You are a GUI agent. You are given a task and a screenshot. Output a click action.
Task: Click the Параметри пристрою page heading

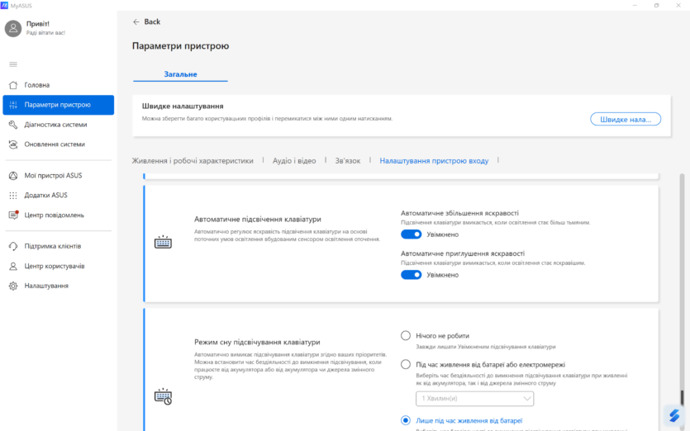(180, 45)
